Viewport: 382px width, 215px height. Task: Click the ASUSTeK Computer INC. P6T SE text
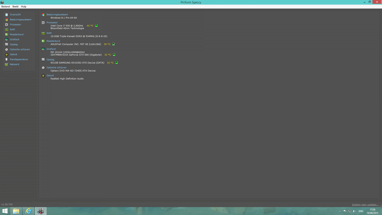pyautogui.click(x=76, y=44)
